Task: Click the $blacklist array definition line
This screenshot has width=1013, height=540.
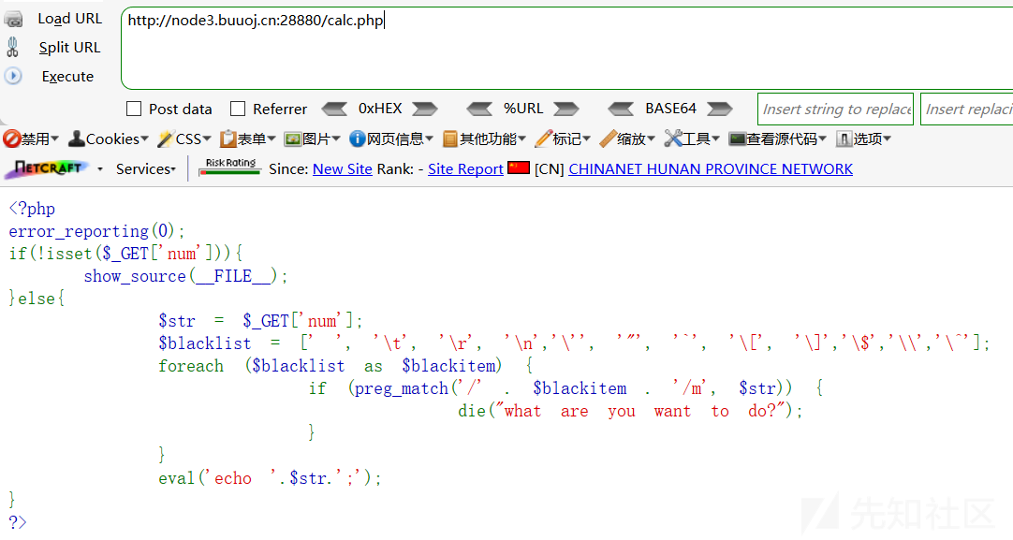Action: (574, 343)
